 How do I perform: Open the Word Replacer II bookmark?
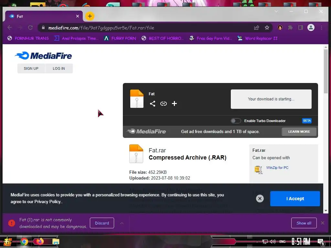(x=258, y=38)
